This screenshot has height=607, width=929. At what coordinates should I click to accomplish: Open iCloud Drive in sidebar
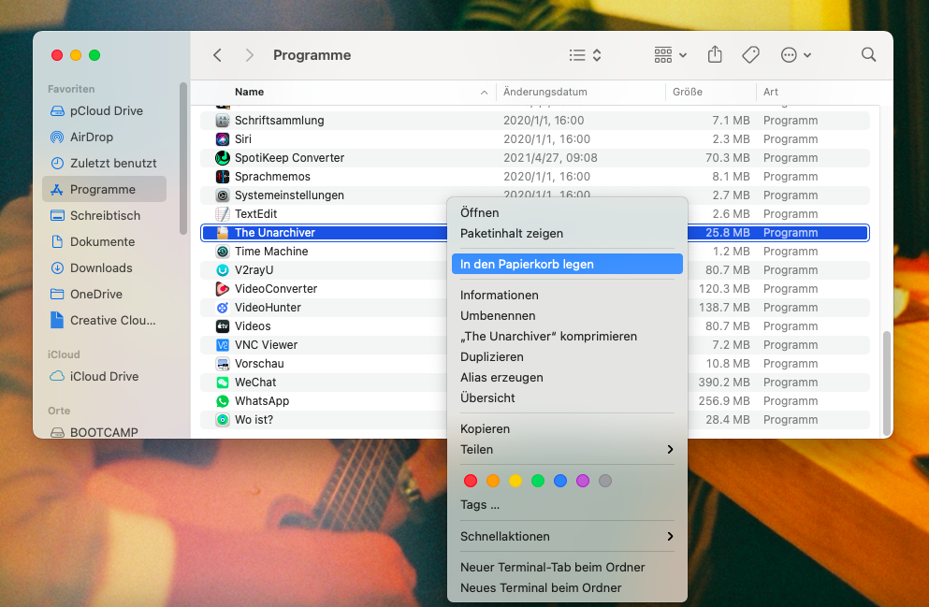(x=104, y=376)
